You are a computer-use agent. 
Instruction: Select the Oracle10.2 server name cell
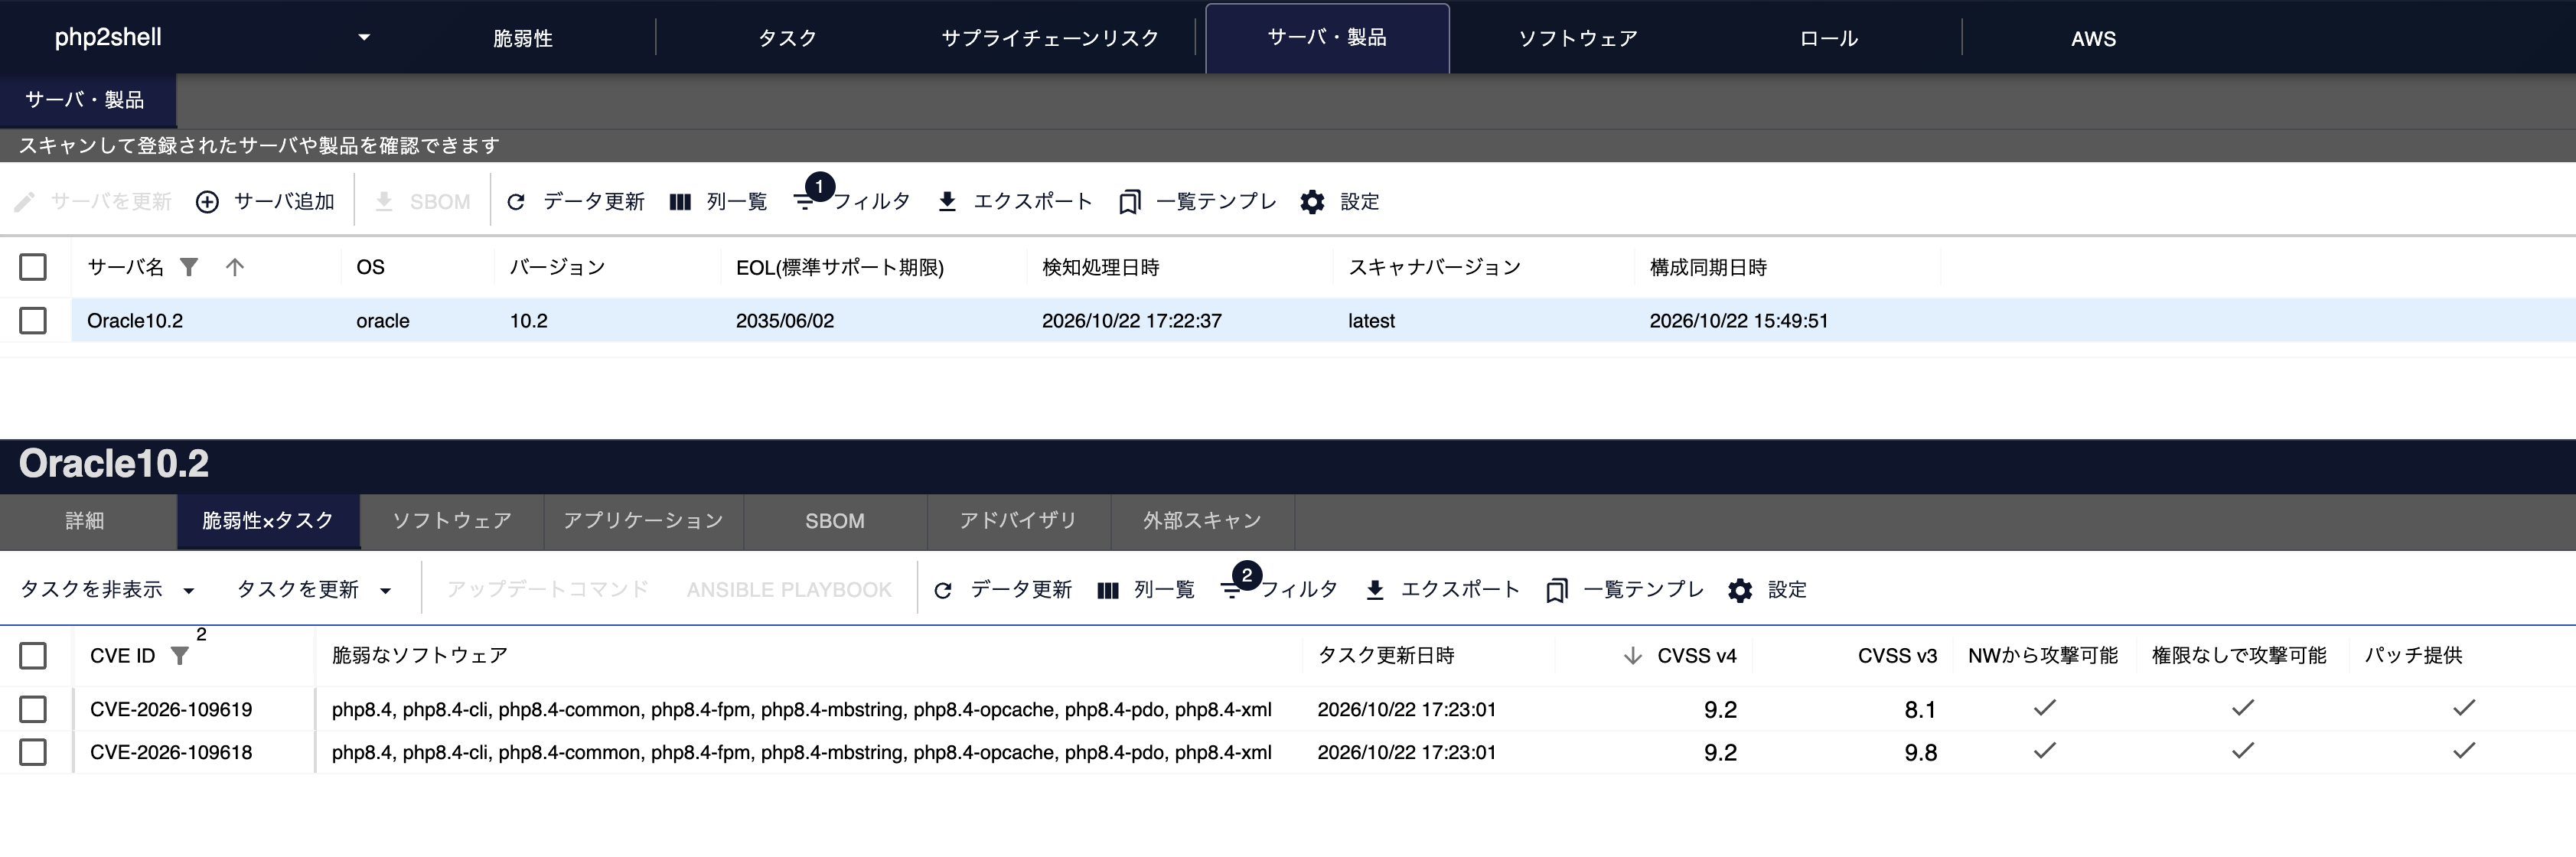click(x=135, y=321)
